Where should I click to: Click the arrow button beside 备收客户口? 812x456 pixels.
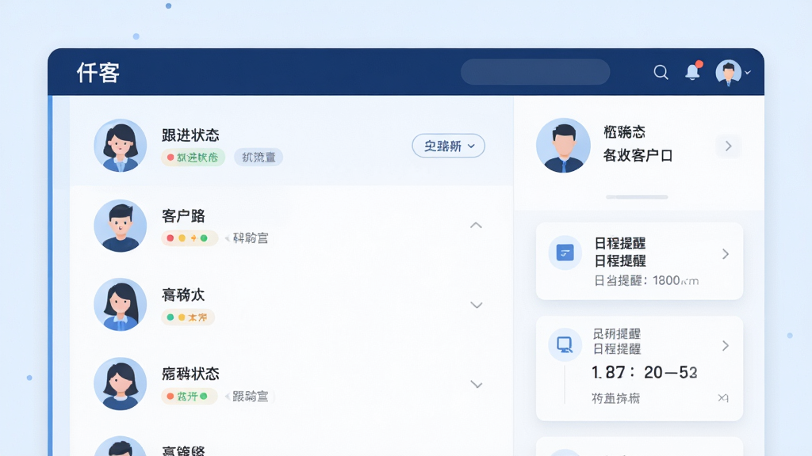(x=728, y=146)
